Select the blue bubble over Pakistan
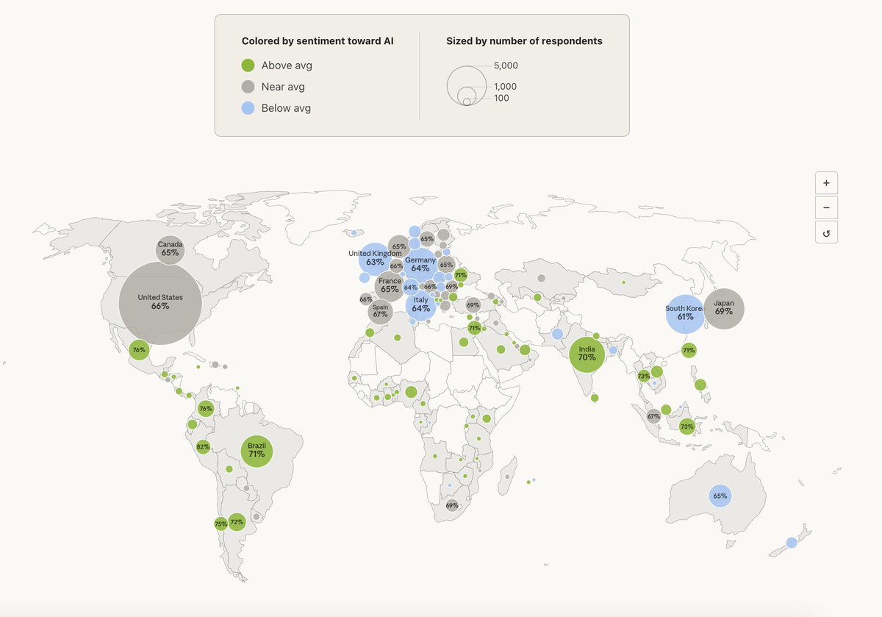 pyautogui.click(x=558, y=334)
